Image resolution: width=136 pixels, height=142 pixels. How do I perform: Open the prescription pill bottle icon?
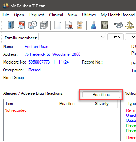click(80, 25)
